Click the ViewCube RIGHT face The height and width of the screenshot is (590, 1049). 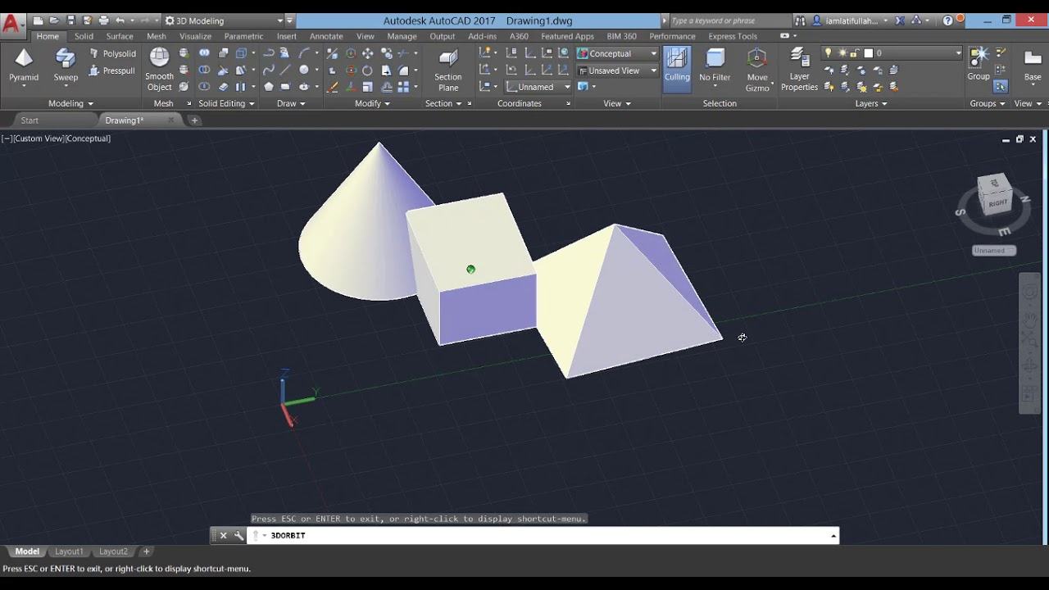[997, 202]
